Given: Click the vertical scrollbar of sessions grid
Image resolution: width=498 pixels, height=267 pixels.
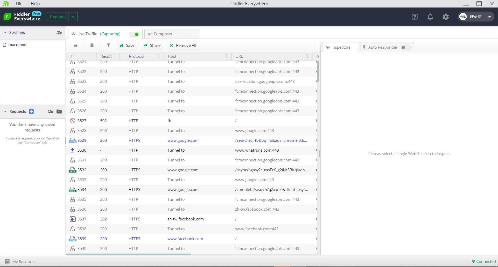Looking at the screenshot, I should pyautogui.click(x=318, y=72).
